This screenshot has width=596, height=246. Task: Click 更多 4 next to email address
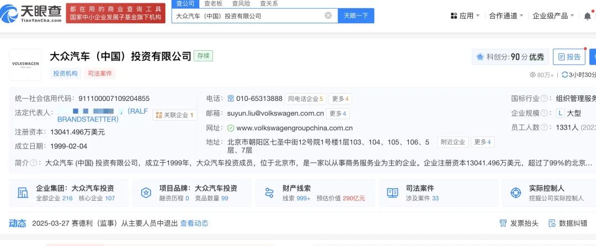click(x=338, y=114)
